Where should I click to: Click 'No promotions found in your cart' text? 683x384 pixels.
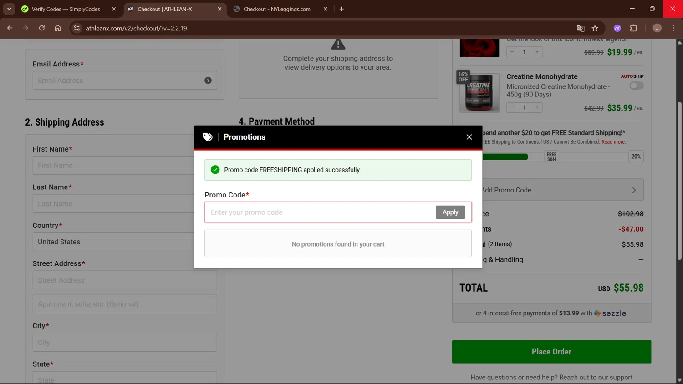(x=338, y=244)
